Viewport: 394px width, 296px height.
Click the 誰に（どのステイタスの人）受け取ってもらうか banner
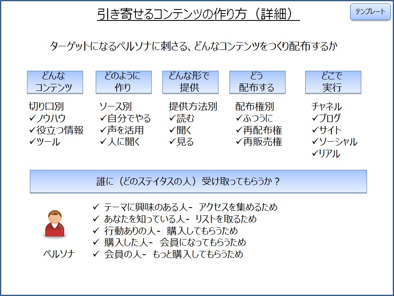198,181
